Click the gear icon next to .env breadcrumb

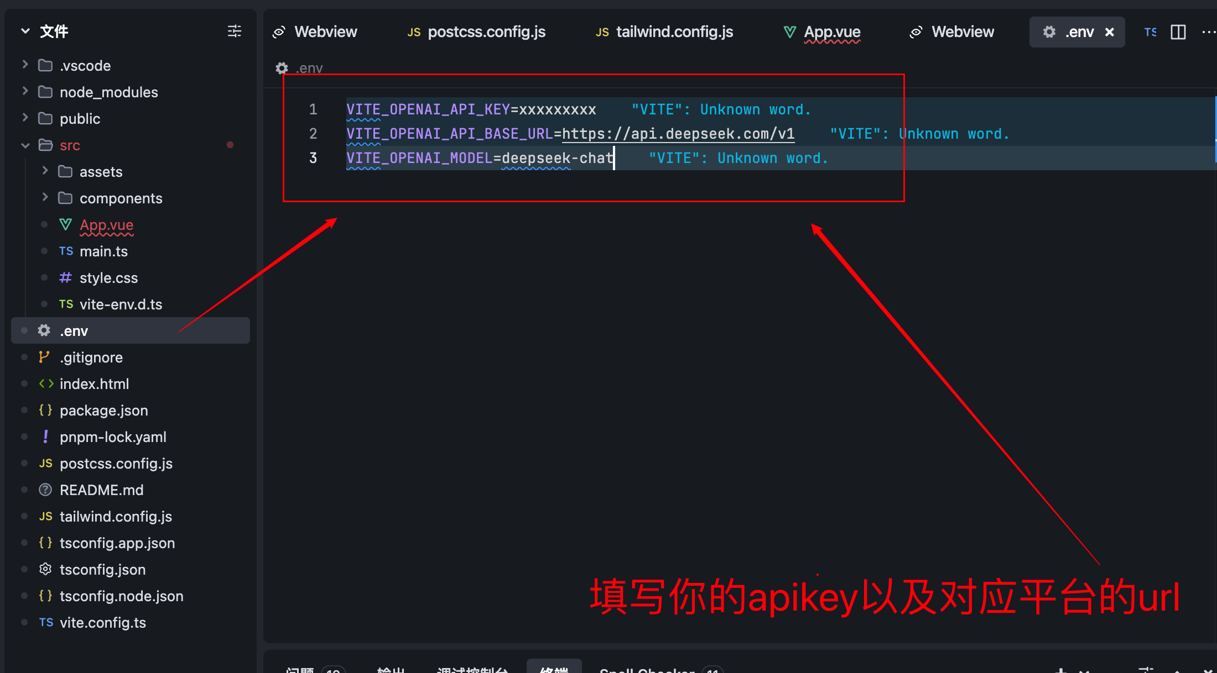[282, 67]
